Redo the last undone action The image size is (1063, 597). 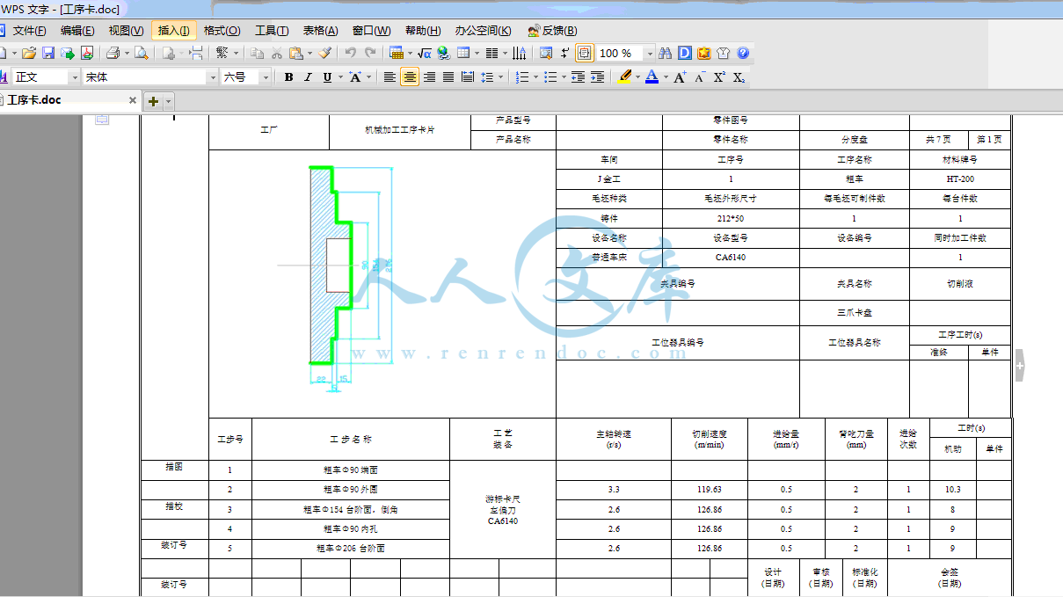coord(370,53)
